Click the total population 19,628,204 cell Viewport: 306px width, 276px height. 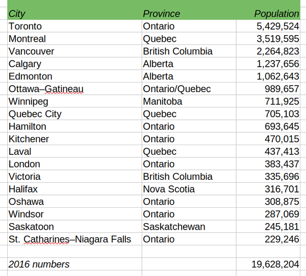click(268, 264)
